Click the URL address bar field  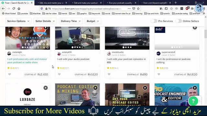click(x=90, y=9)
